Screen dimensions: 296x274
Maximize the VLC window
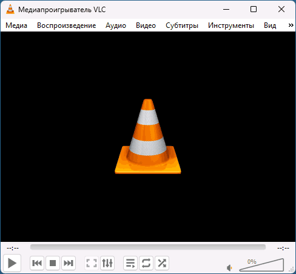click(x=254, y=9)
